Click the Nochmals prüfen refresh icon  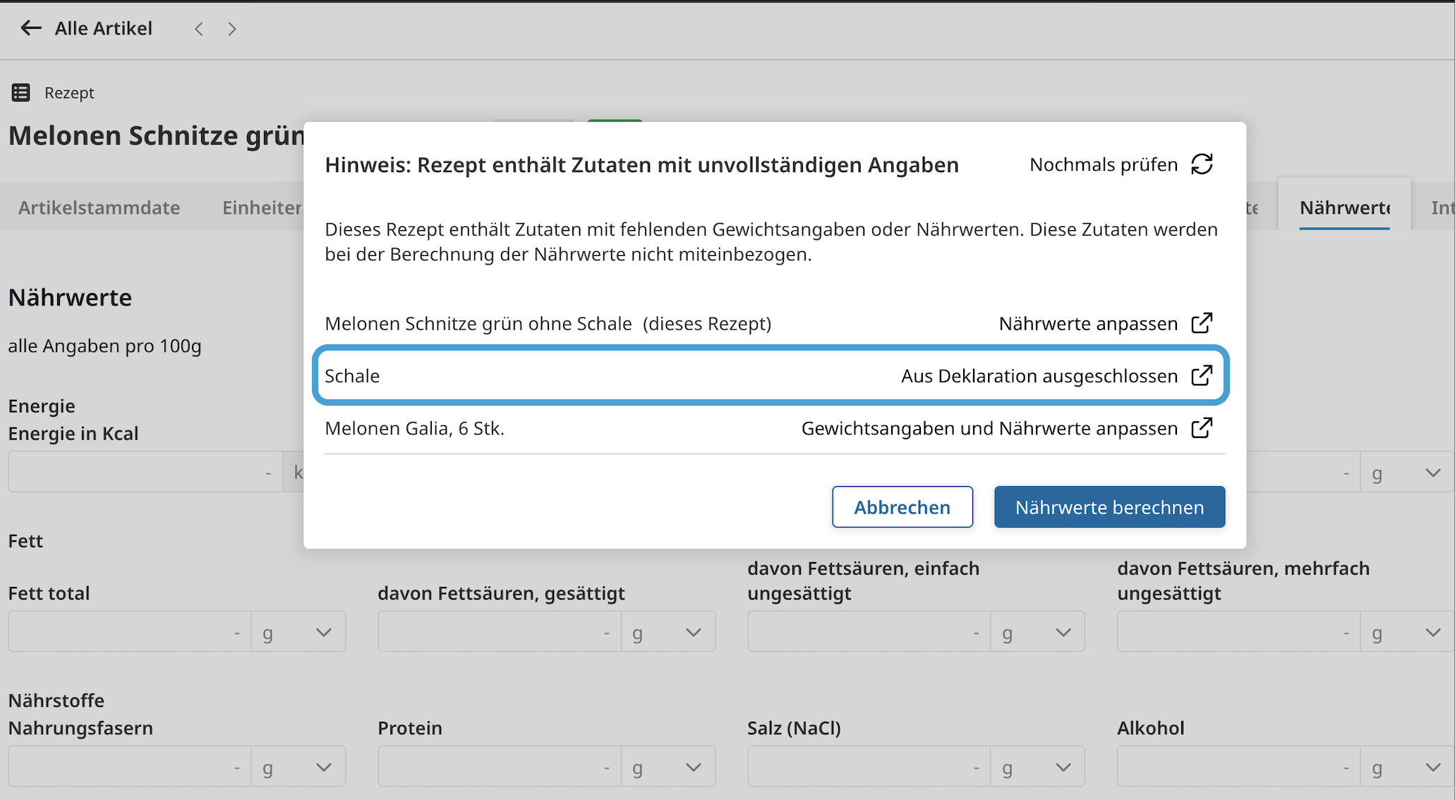[x=1202, y=164]
